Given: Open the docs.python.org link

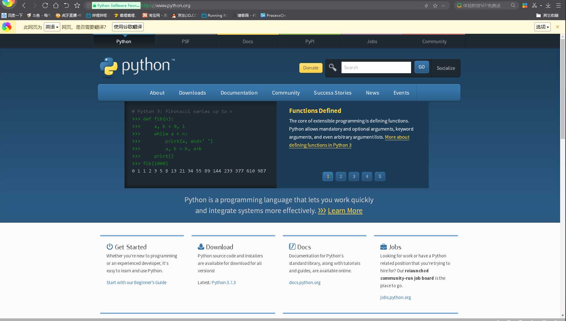Looking at the screenshot, I should [x=305, y=283].
